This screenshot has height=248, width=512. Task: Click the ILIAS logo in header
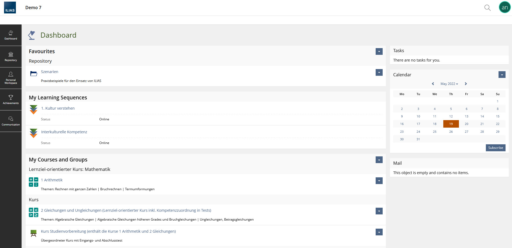click(10, 8)
